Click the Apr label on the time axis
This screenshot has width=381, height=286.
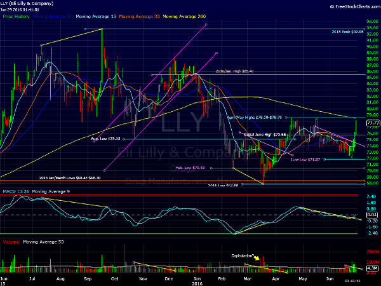click(276, 279)
